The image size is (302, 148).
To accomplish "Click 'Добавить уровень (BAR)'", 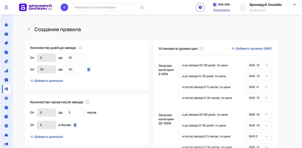I will pyautogui.click(x=252, y=48).
